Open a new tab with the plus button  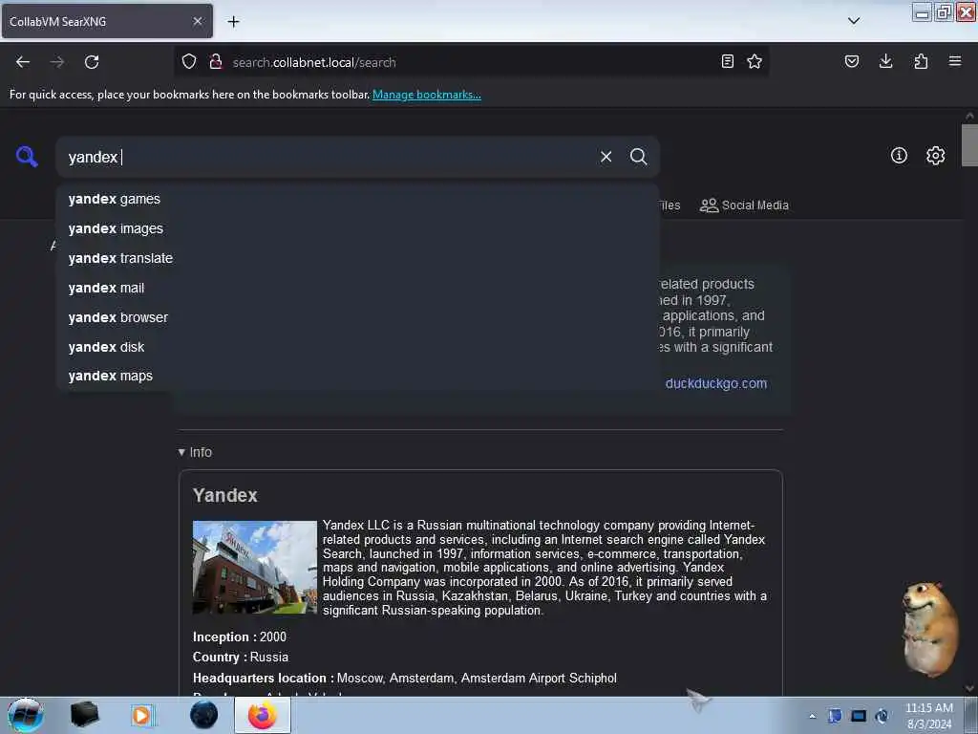pyautogui.click(x=233, y=22)
